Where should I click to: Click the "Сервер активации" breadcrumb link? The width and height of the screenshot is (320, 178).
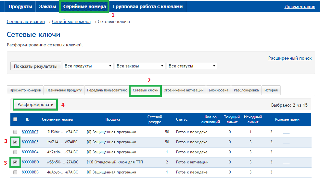pyautogui.click(x=26, y=21)
